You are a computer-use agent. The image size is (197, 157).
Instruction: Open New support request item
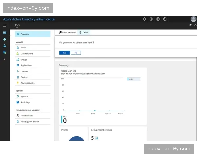(33, 122)
